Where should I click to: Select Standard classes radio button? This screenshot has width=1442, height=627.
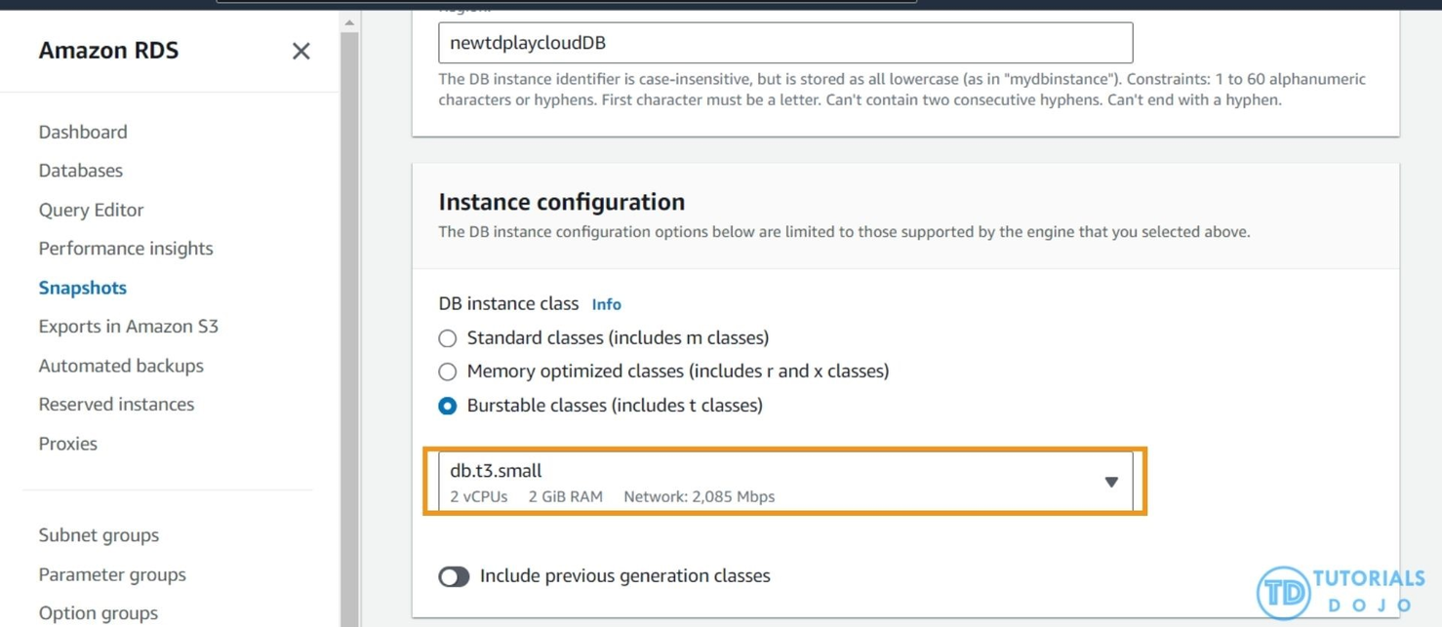(x=448, y=338)
